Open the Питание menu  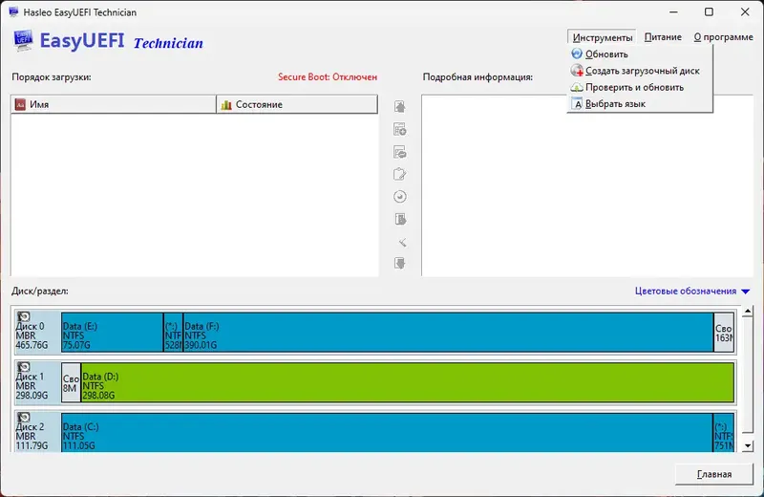(663, 37)
